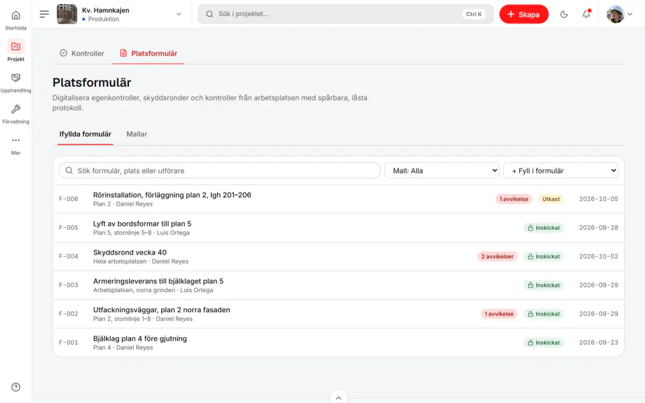Open the Mall: Alla filter dropdown

pos(442,171)
